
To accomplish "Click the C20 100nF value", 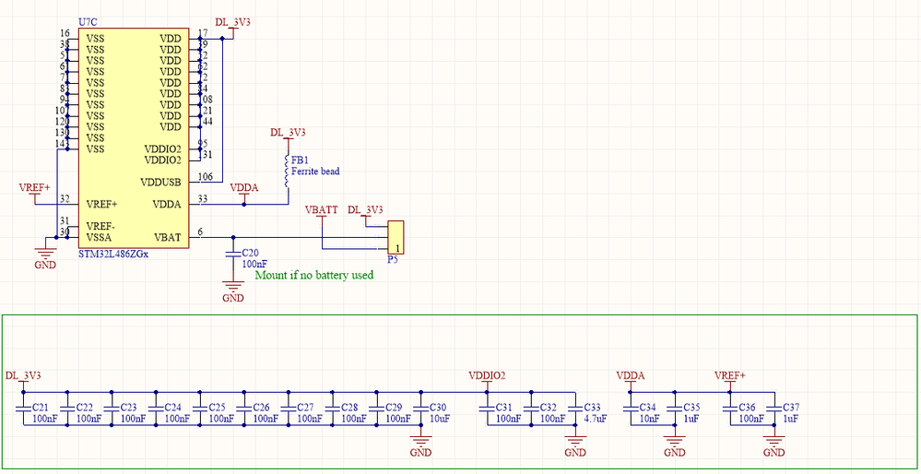I will coord(255,265).
